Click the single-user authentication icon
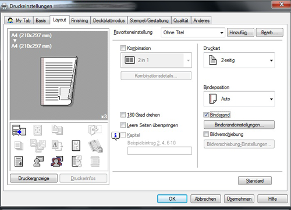 (x=38, y=161)
